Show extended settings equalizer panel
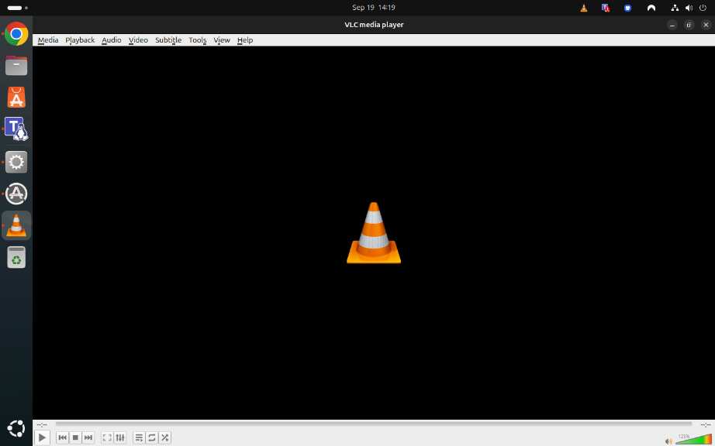The image size is (715, 446). pos(120,437)
